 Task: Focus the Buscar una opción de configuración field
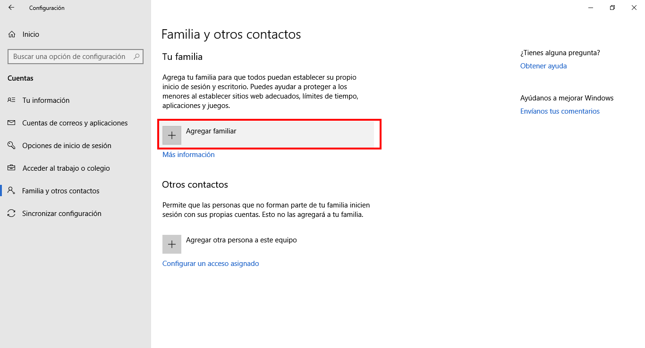[76, 57]
